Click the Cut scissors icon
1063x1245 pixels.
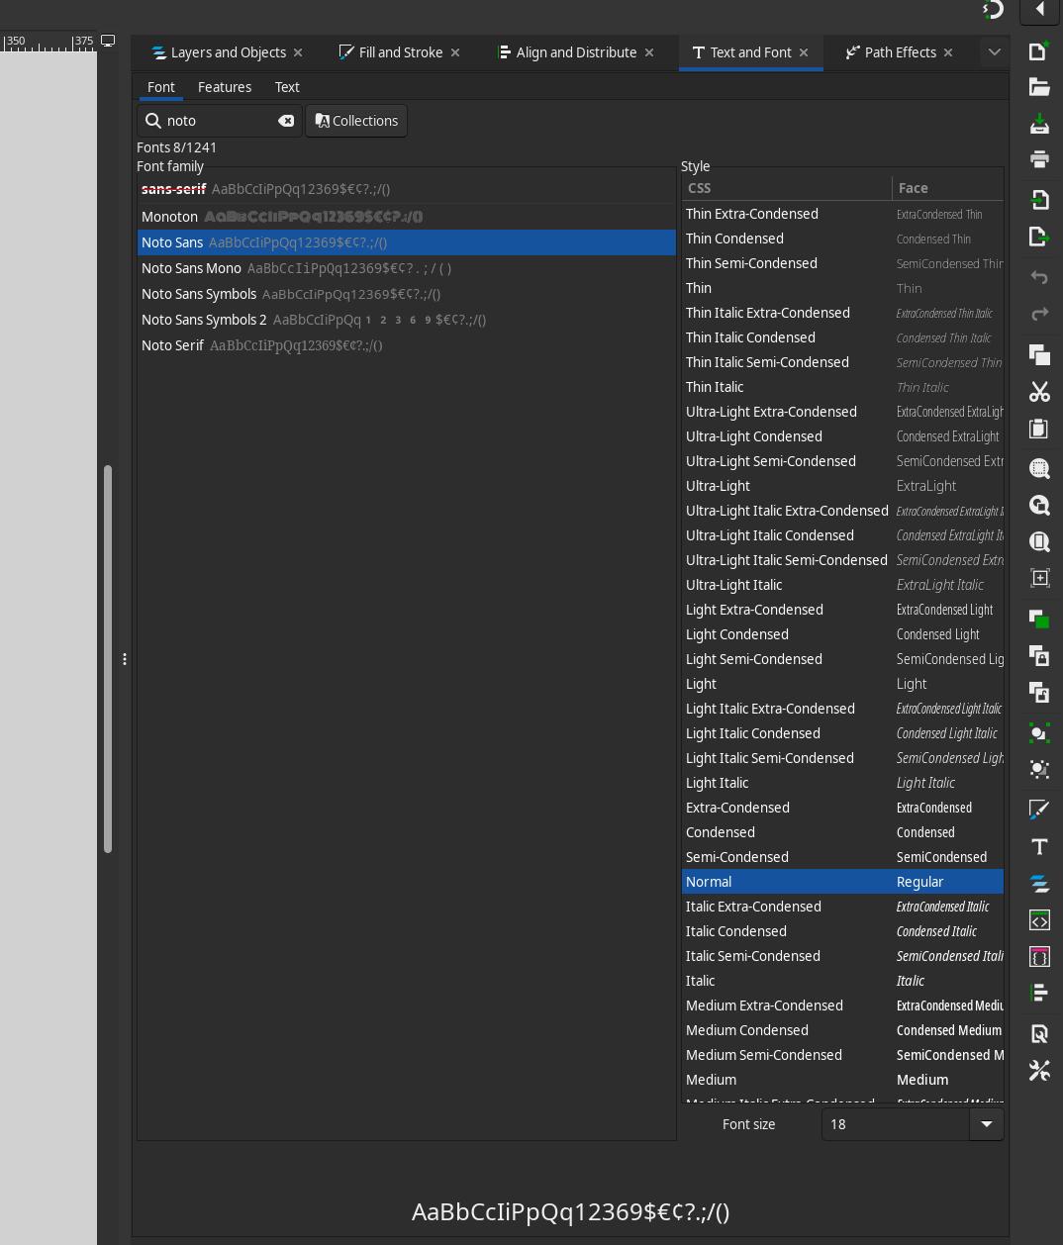[x=1039, y=392]
